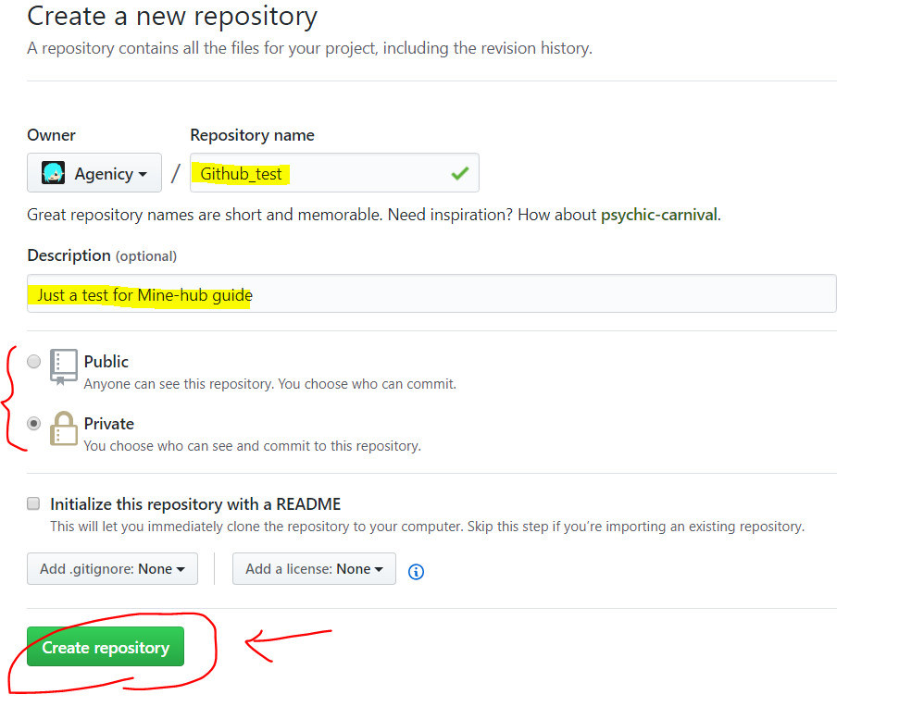The height and width of the screenshot is (707, 899).
Task: Click the highlighted Mine-hub guide description text
Action: 141,293
